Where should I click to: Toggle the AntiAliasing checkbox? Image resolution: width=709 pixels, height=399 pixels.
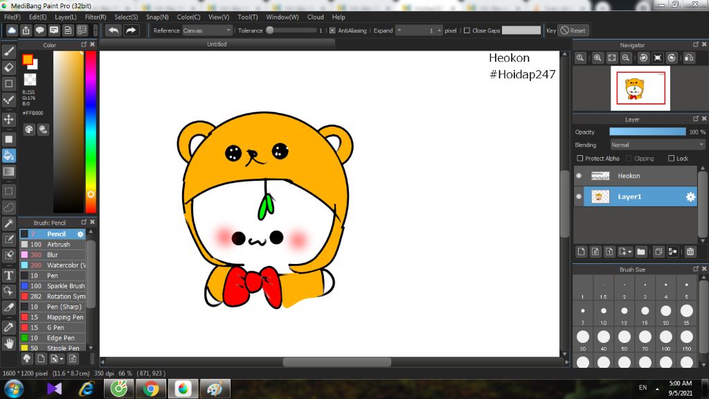(x=332, y=30)
